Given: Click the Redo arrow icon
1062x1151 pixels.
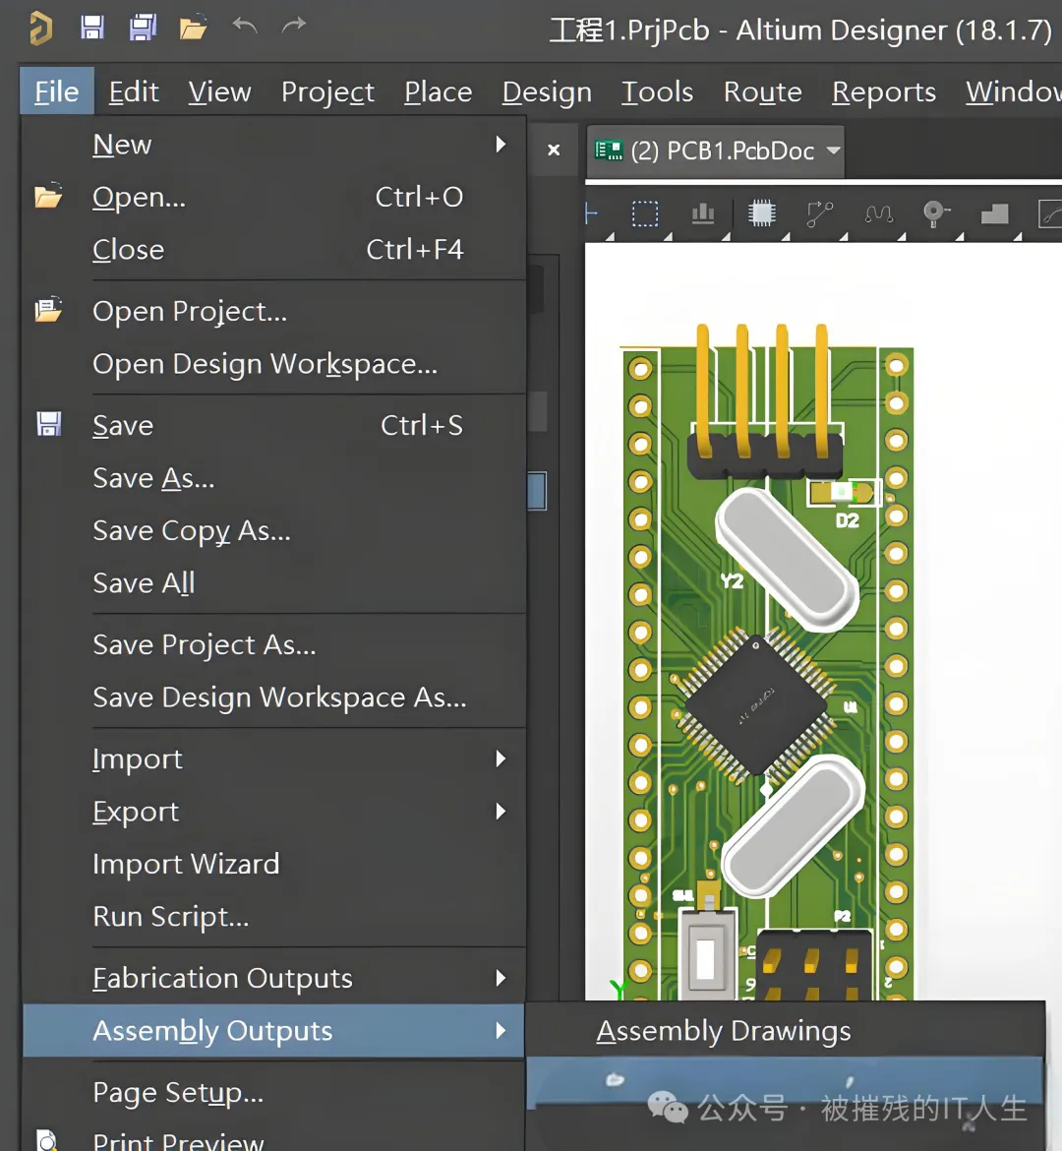Looking at the screenshot, I should 294,27.
